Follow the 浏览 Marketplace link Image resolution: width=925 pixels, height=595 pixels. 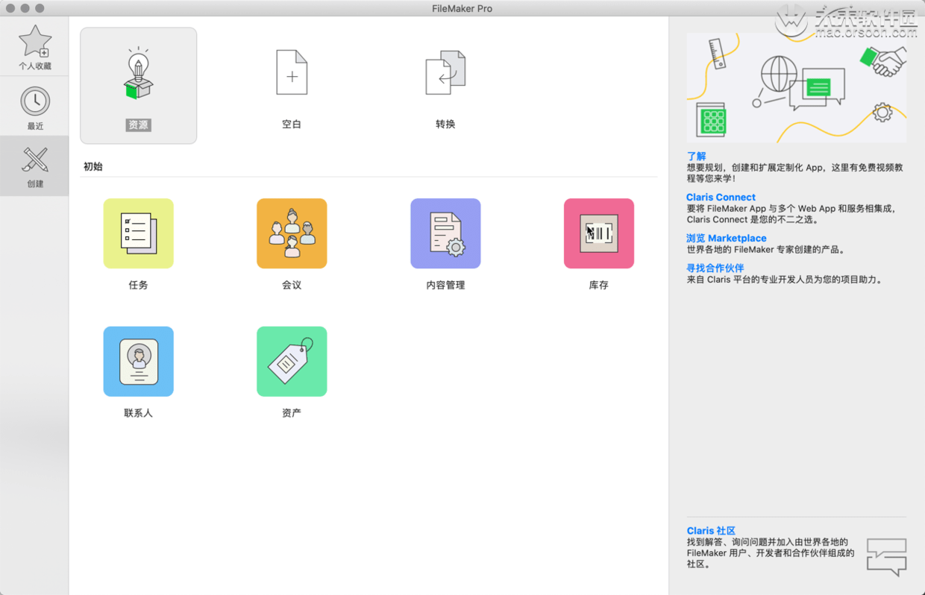pyautogui.click(x=726, y=239)
